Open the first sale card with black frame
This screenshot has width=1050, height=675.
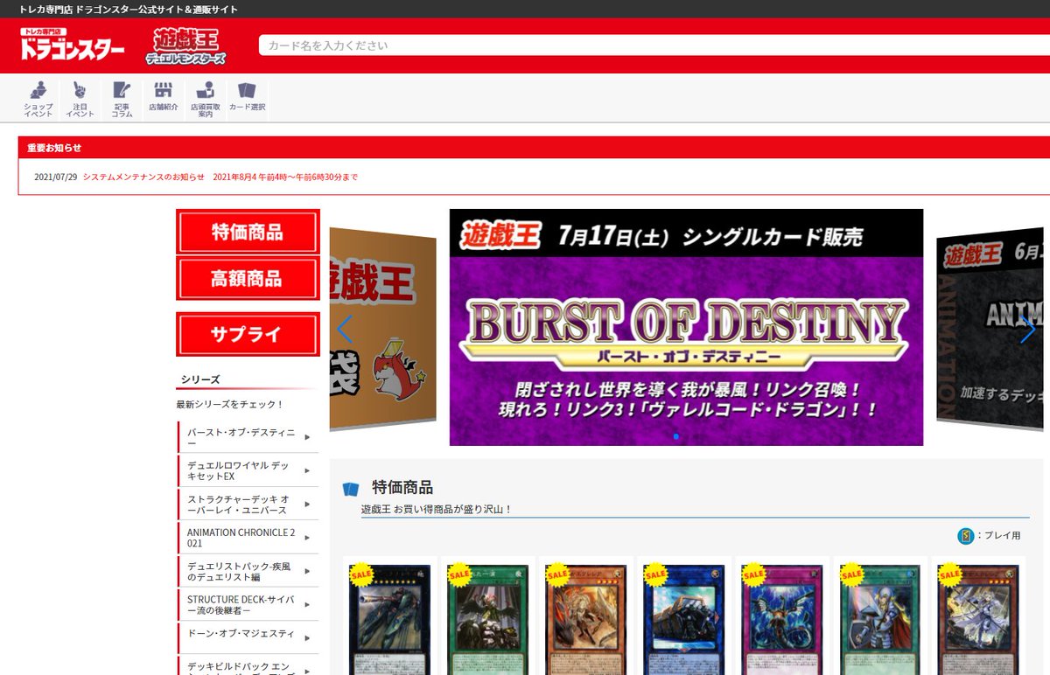(x=389, y=620)
